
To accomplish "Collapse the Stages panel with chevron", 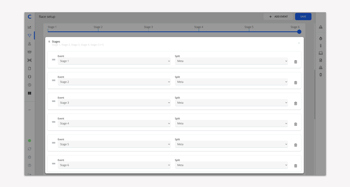I will click(299, 43).
